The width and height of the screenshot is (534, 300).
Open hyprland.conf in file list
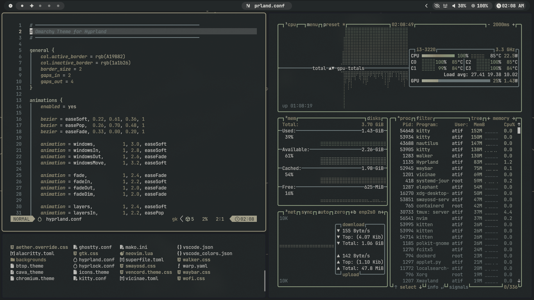point(94,260)
